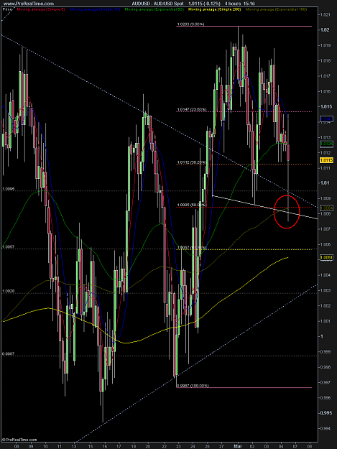Viewport: 337px width, 449px height.
Task: Click the 0.9987 (100.00%) Fibonacci label
Action: click(x=193, y=386)
